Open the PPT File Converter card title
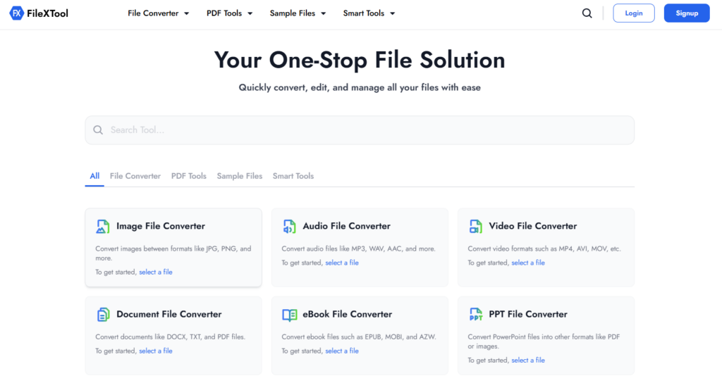Image resolution: width=722 pixels, height=383 pixels. coord(527,315)
